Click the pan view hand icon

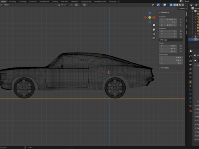(x=154, y=29)
